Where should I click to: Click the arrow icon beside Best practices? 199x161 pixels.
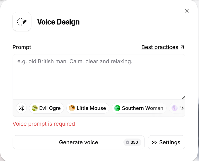point(182,47)
